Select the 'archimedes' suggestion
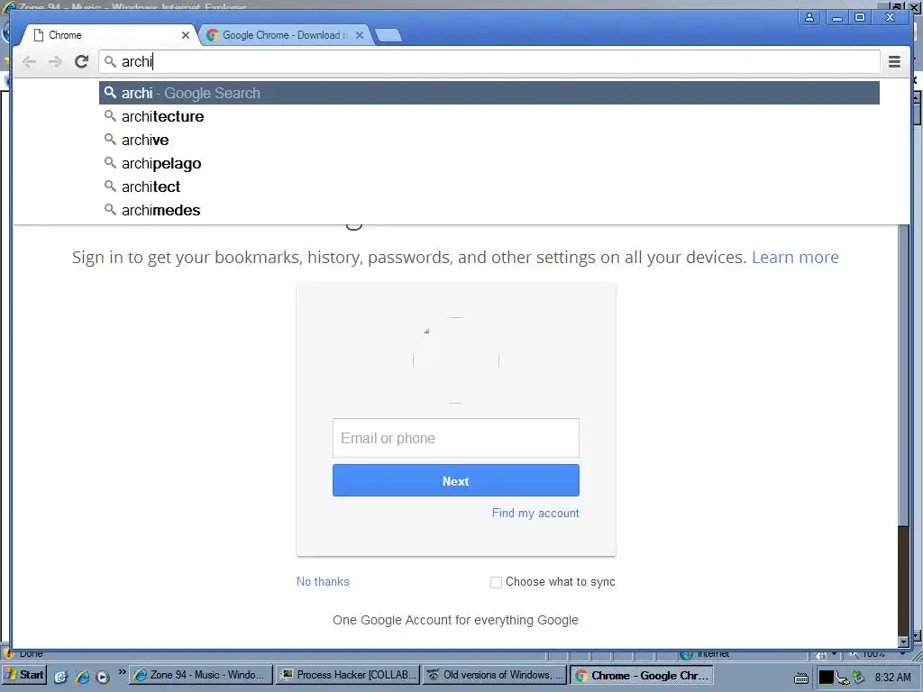This screenshot has width=923, height=692. tap(489, 211)
